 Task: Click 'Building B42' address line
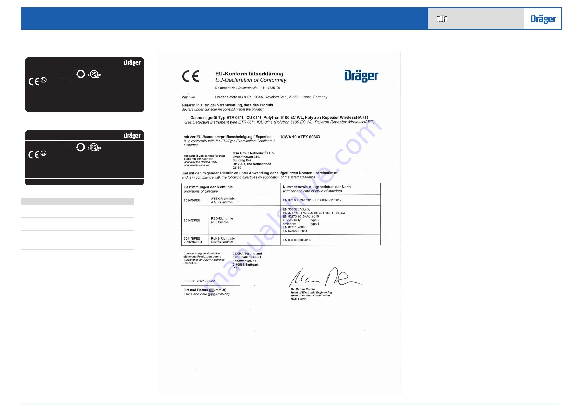[242, 160]
